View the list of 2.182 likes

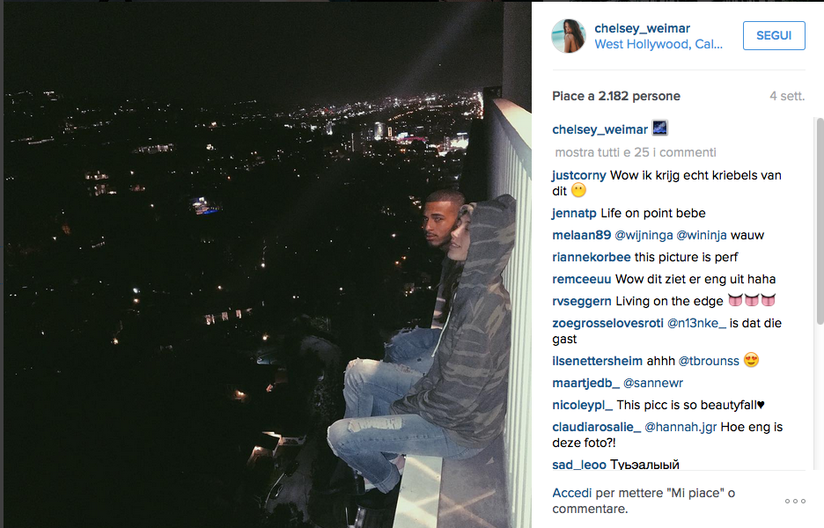pyautogui.click(x=616, y=96)
